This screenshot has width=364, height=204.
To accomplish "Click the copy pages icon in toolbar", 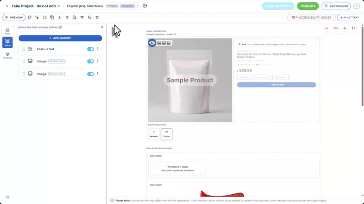I will point(52,17).
